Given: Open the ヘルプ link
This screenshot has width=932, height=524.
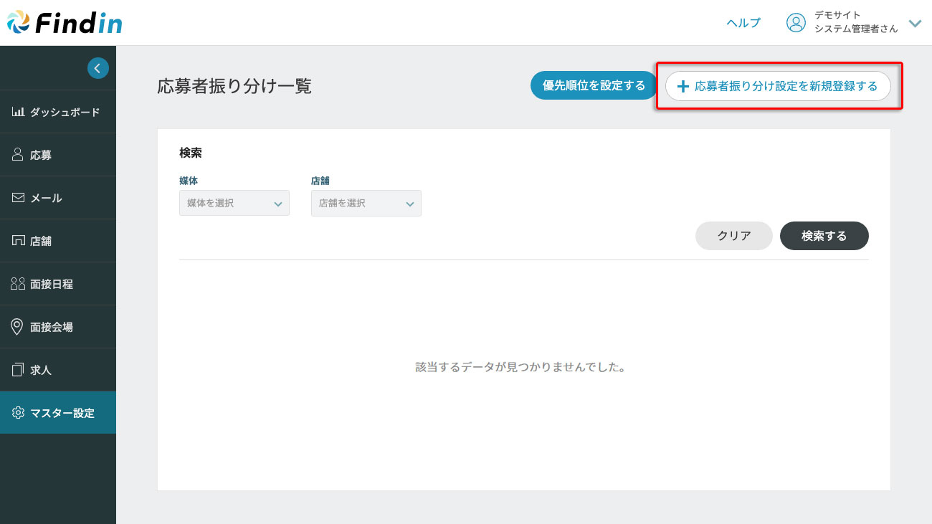Looking at the screenshot, I should 743,23.
